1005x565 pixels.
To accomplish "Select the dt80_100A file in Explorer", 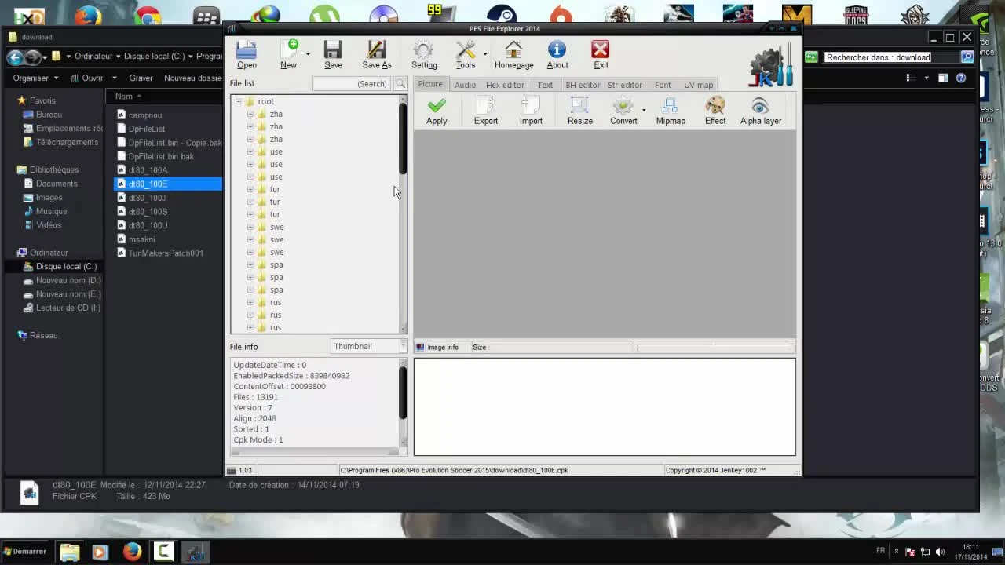I will pos(148,170).
